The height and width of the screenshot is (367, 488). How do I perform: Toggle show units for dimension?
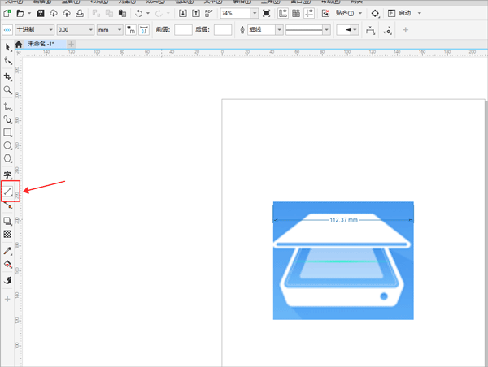pos(131,30)
